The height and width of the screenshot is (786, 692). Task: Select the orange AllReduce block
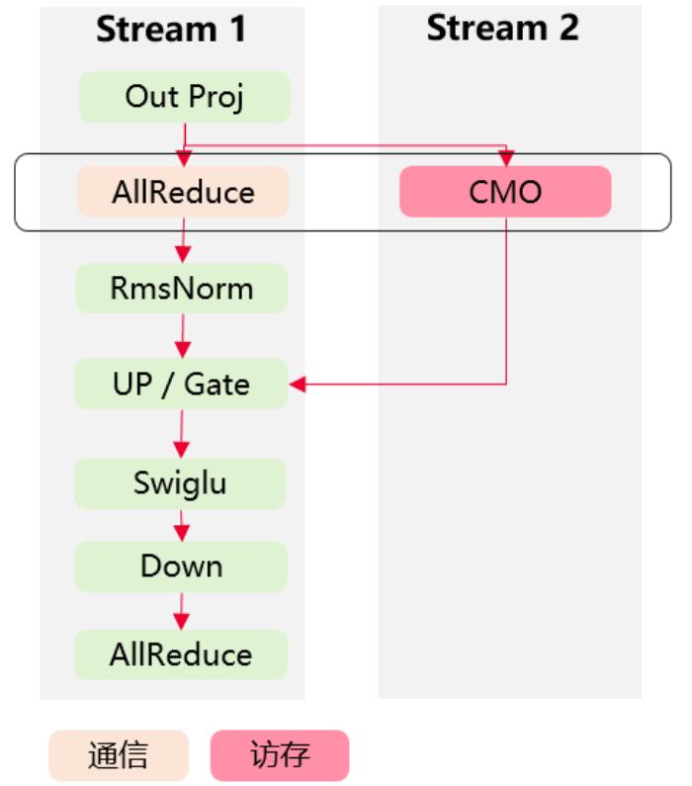[183, 191]
